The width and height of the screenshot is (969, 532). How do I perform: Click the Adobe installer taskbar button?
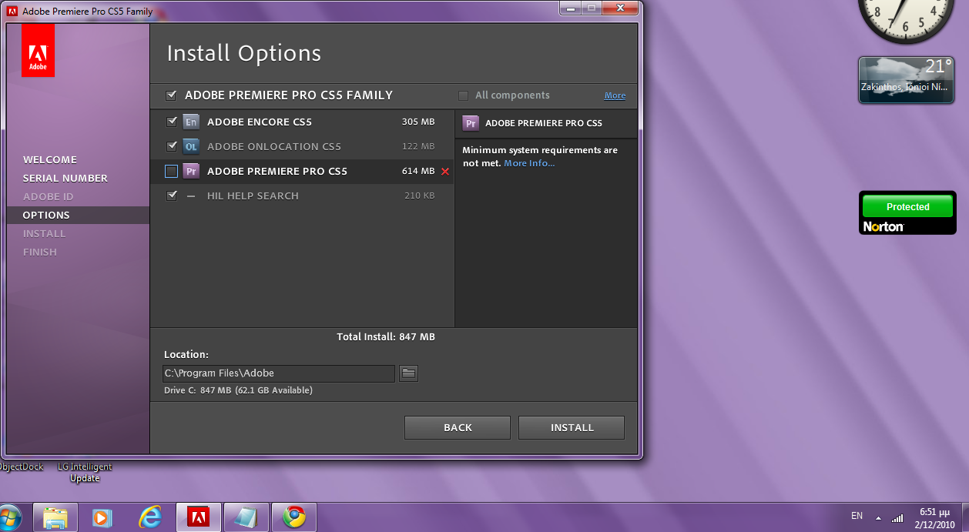(199, 517)
